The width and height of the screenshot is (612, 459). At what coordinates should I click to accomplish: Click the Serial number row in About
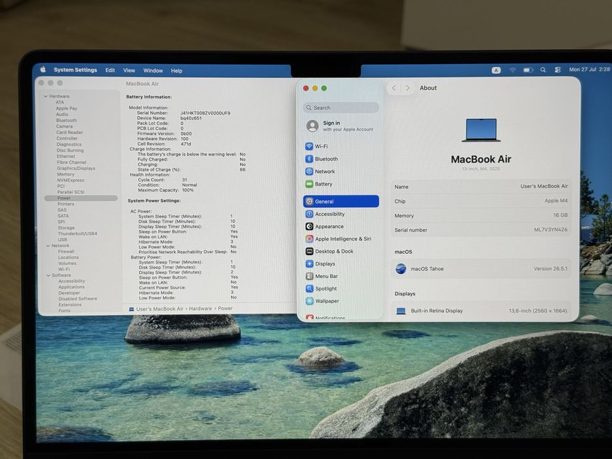point(481,230)
